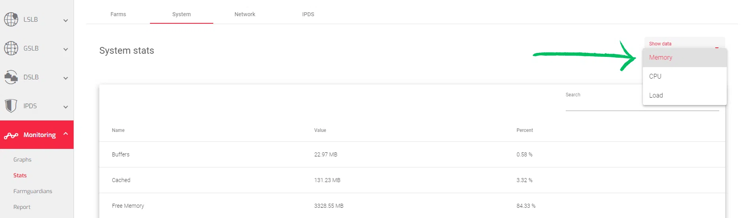The width and height of the screenshot is (741, 218).
Task: Go to Farmguardians page
Action: [x=33, y=191]
